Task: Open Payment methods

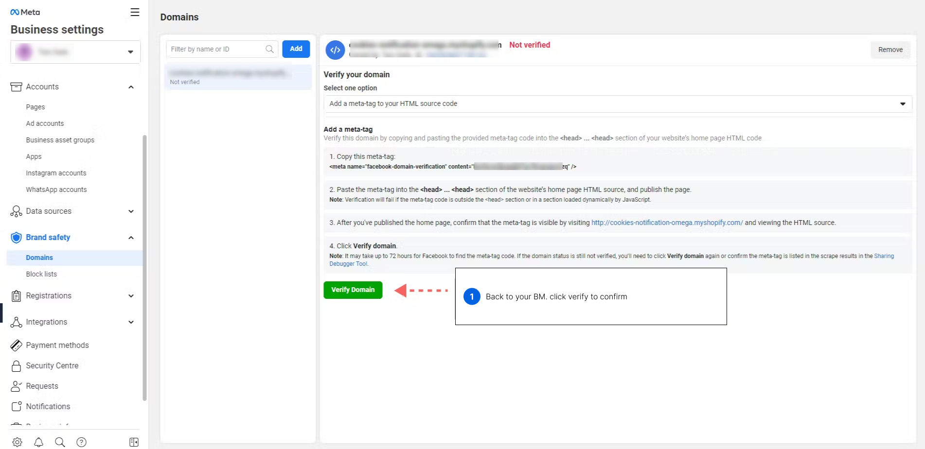Action: click(x=57, y=345)
